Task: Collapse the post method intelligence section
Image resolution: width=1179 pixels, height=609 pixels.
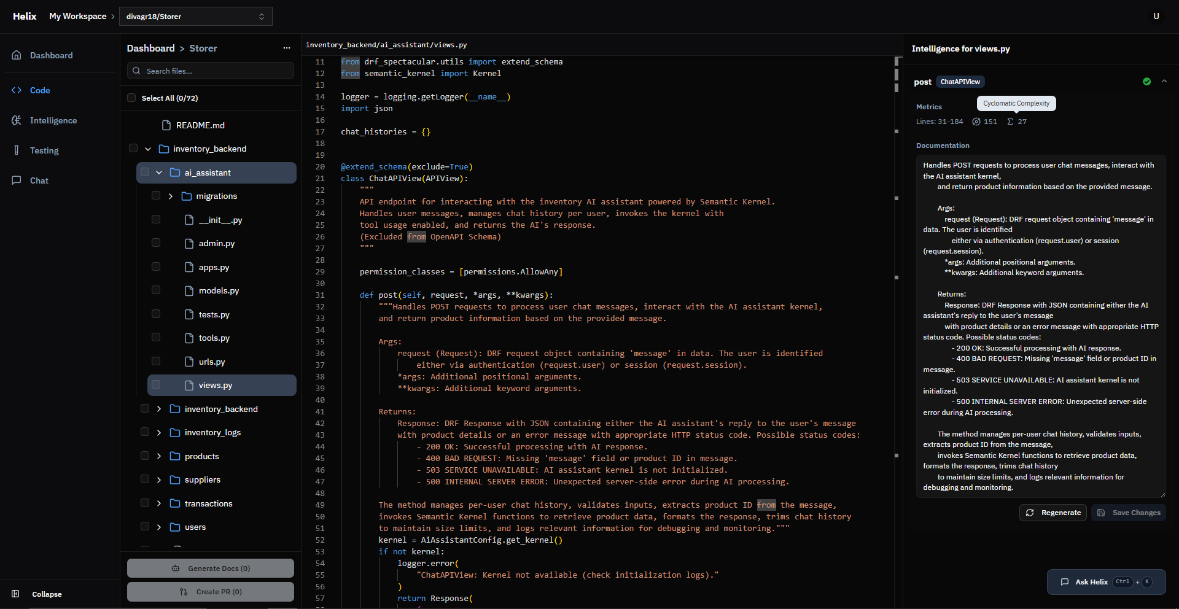Action: (1164, 82)
